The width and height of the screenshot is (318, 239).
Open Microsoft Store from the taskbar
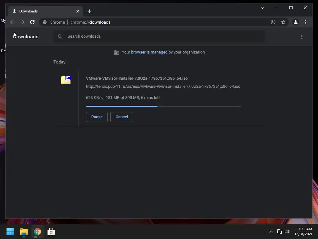[51, 232]
